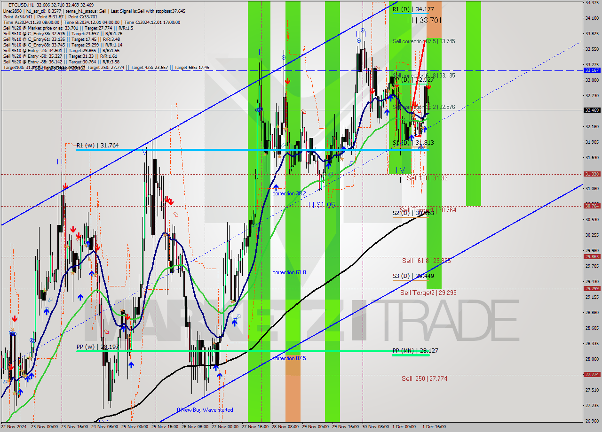602x432 pixels.
Task: Click the 25 Nov 00:00 time label
Action: coord(135,427)
